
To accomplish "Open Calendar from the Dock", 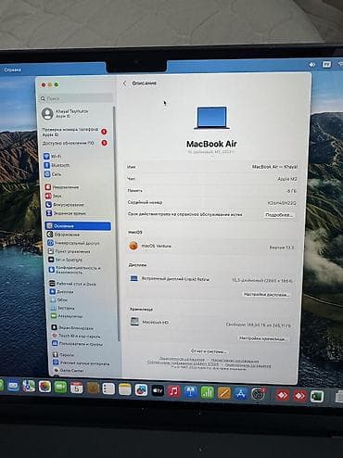I will pos(76,388).
